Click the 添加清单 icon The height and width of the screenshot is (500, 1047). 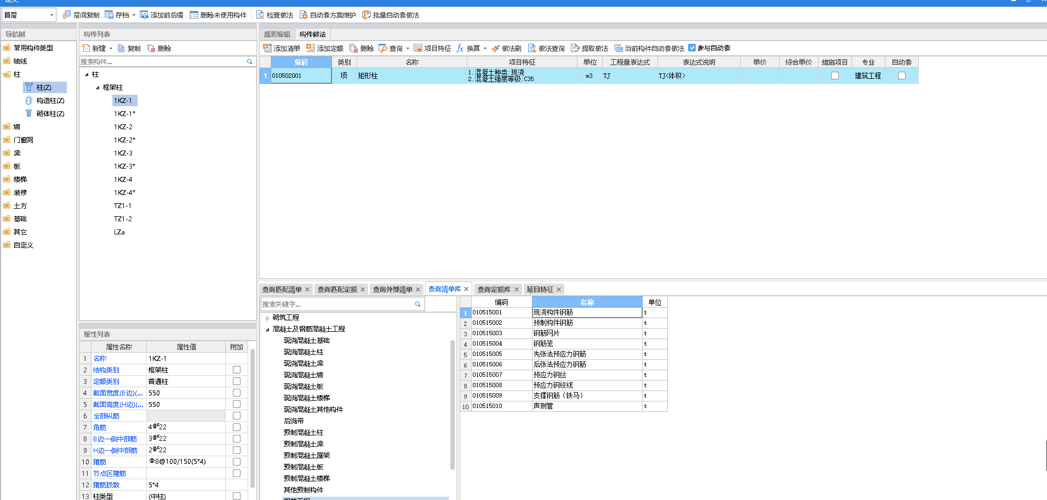pyautogui.click(x=267, y=48)
